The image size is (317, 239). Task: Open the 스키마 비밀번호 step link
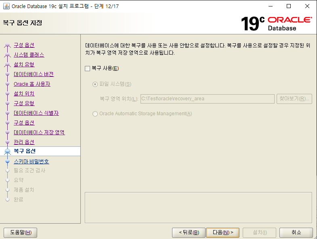pos(31,161)
